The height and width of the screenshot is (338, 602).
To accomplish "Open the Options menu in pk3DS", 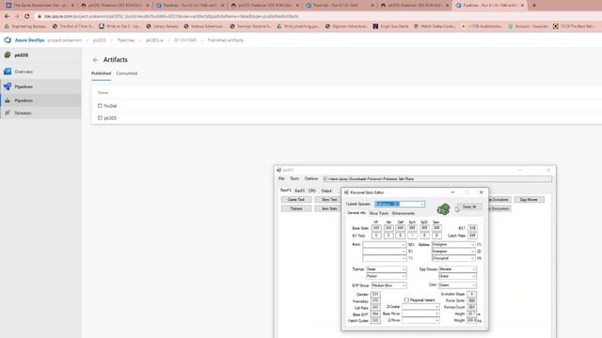I will click(x=311, y=178).
